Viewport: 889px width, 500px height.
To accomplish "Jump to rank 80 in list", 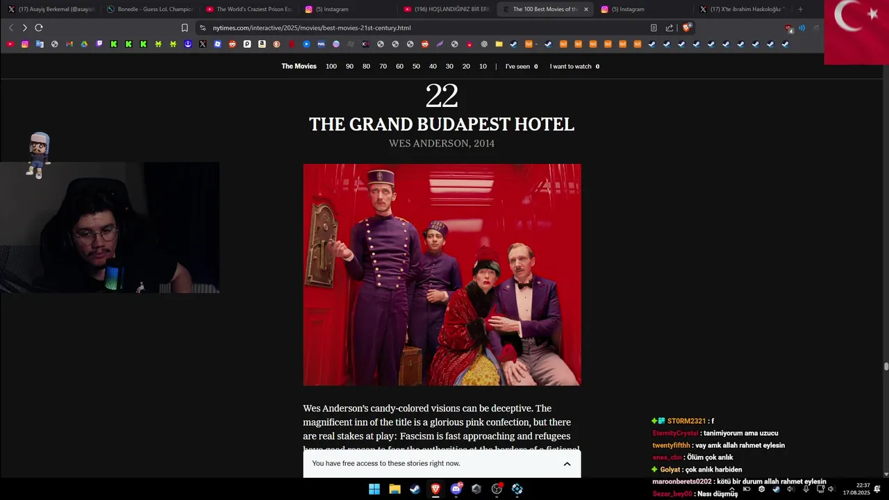I will [x=366, y=67].
